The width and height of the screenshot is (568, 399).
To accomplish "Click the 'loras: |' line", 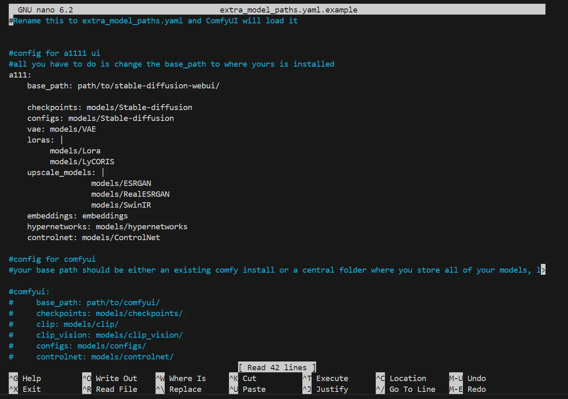I will coord(45,140).
